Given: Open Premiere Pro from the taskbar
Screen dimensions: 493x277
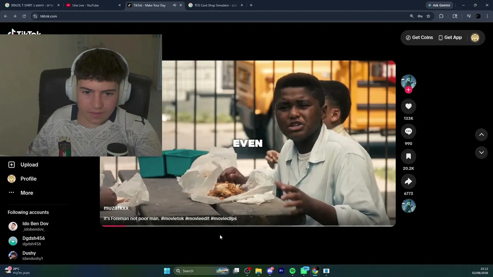Looking at the screenshot, I should click(x=281, y=271).
